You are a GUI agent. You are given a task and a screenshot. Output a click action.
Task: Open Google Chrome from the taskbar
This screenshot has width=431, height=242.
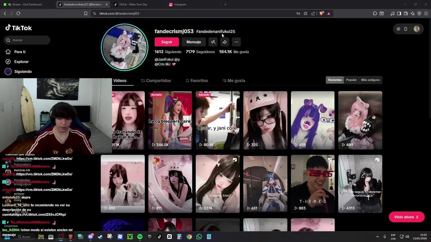pyautogui.click(x=189, y=237)
